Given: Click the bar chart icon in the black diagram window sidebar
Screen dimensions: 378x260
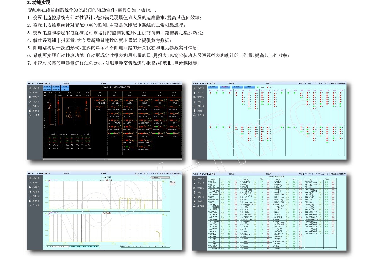Looking at the screenshot, I should (x=30, y=97).
